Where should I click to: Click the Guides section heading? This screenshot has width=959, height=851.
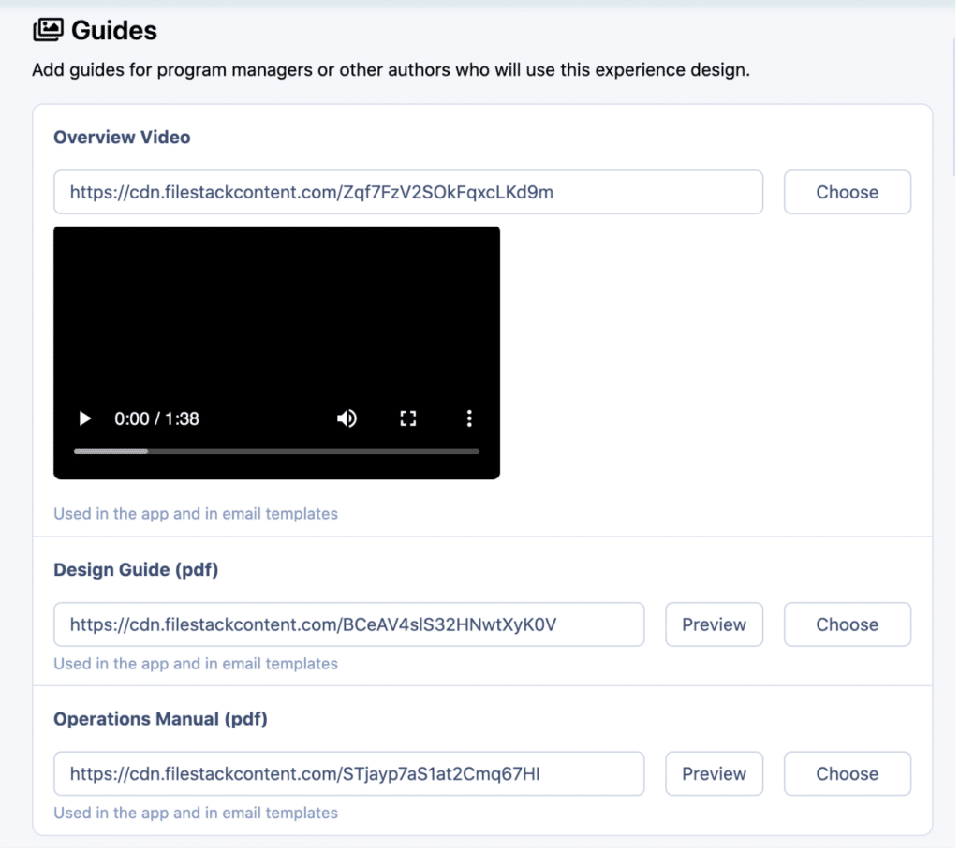tap(114, 31)
